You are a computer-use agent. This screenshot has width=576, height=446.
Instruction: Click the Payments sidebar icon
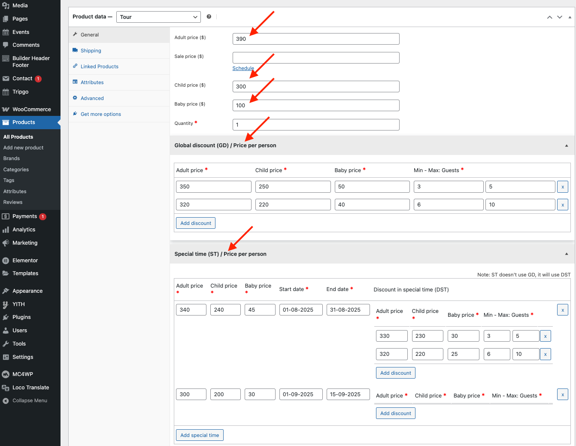point(6,216)
